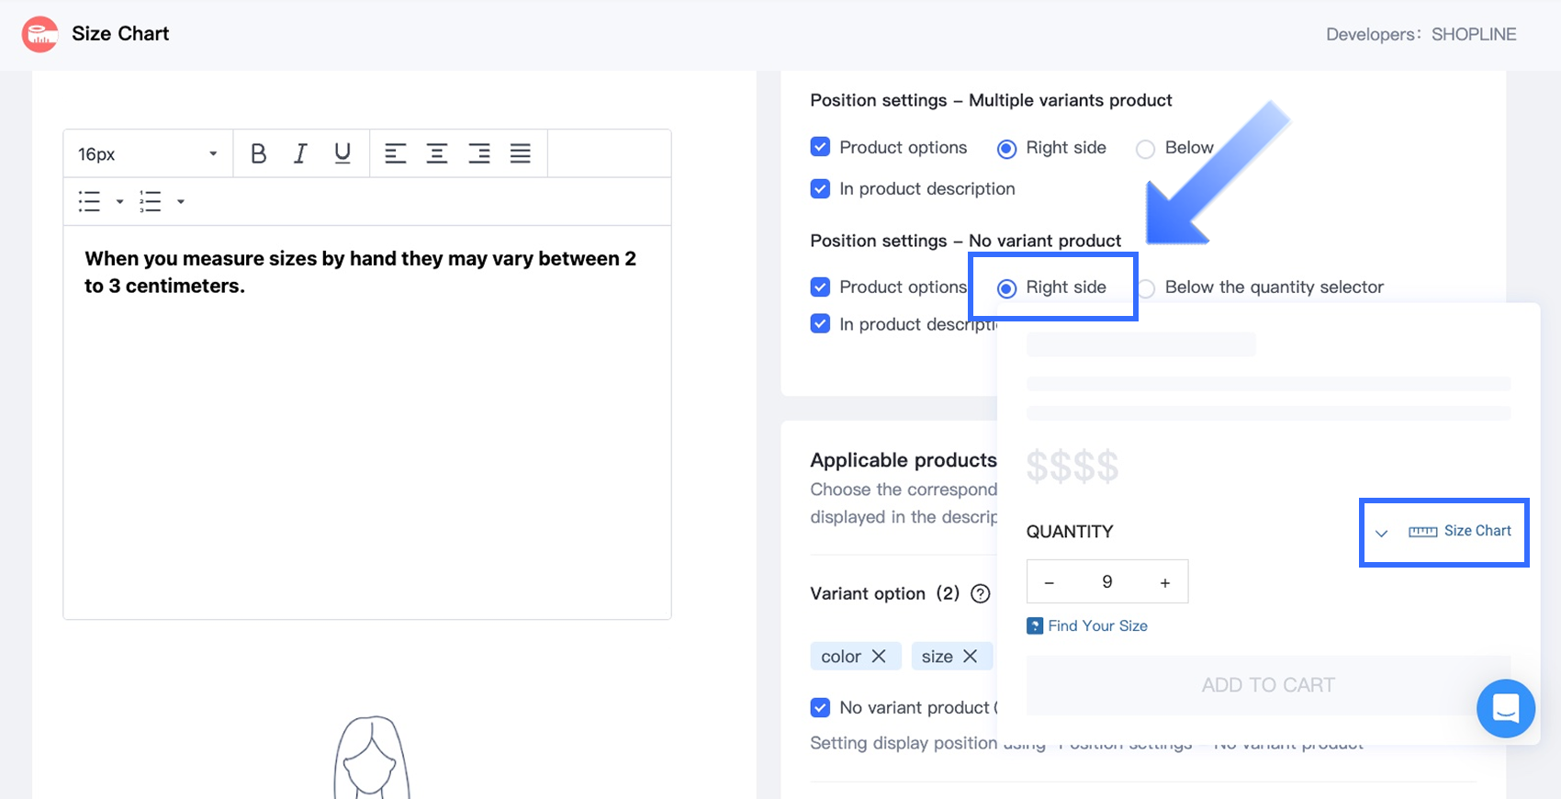The width and height of the screenshot is (1561, 799).
Task: Toggle bold formatting in the editor
Action: point(258,153)
